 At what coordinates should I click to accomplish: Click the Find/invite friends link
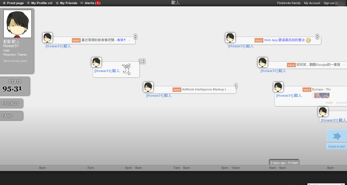[x=289, y=3]
